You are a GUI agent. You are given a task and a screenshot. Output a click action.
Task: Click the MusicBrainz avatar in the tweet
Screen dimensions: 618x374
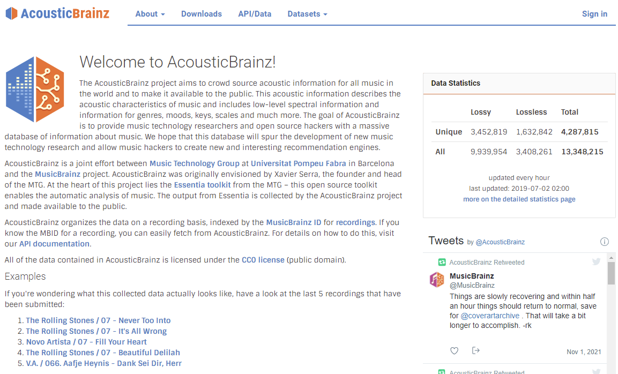coord(437,280)
